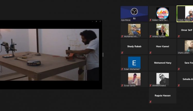
Task: Select the Eslam Mohamed blue E avatar
Action: coord(134,62)
